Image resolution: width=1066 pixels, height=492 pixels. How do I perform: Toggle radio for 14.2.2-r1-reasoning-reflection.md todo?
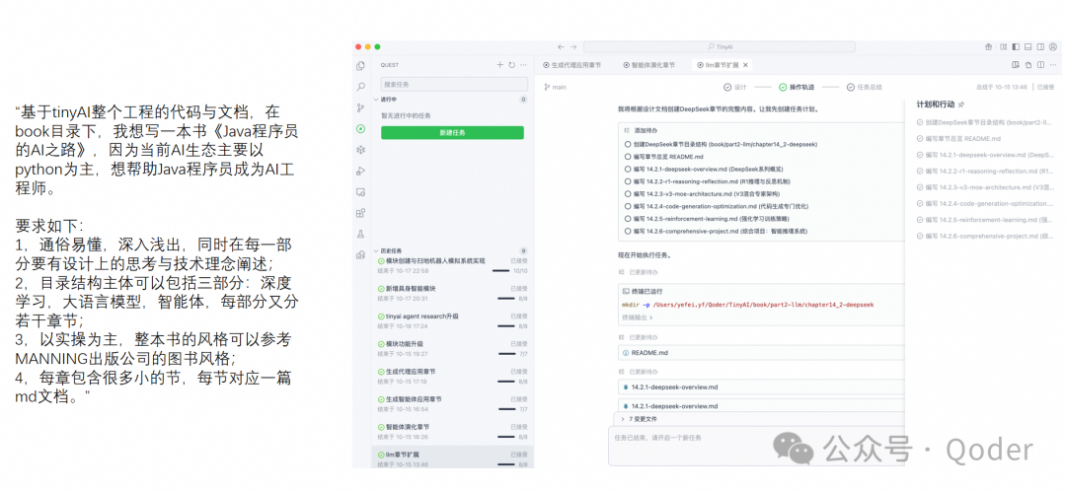click(x=628, y=181)
